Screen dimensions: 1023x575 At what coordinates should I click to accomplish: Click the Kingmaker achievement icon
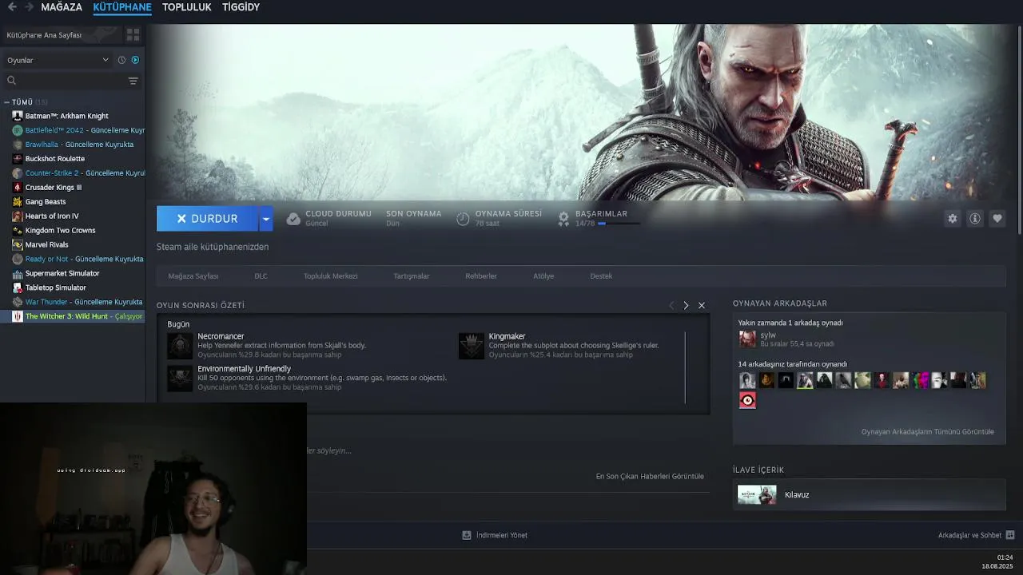point(472,346)
